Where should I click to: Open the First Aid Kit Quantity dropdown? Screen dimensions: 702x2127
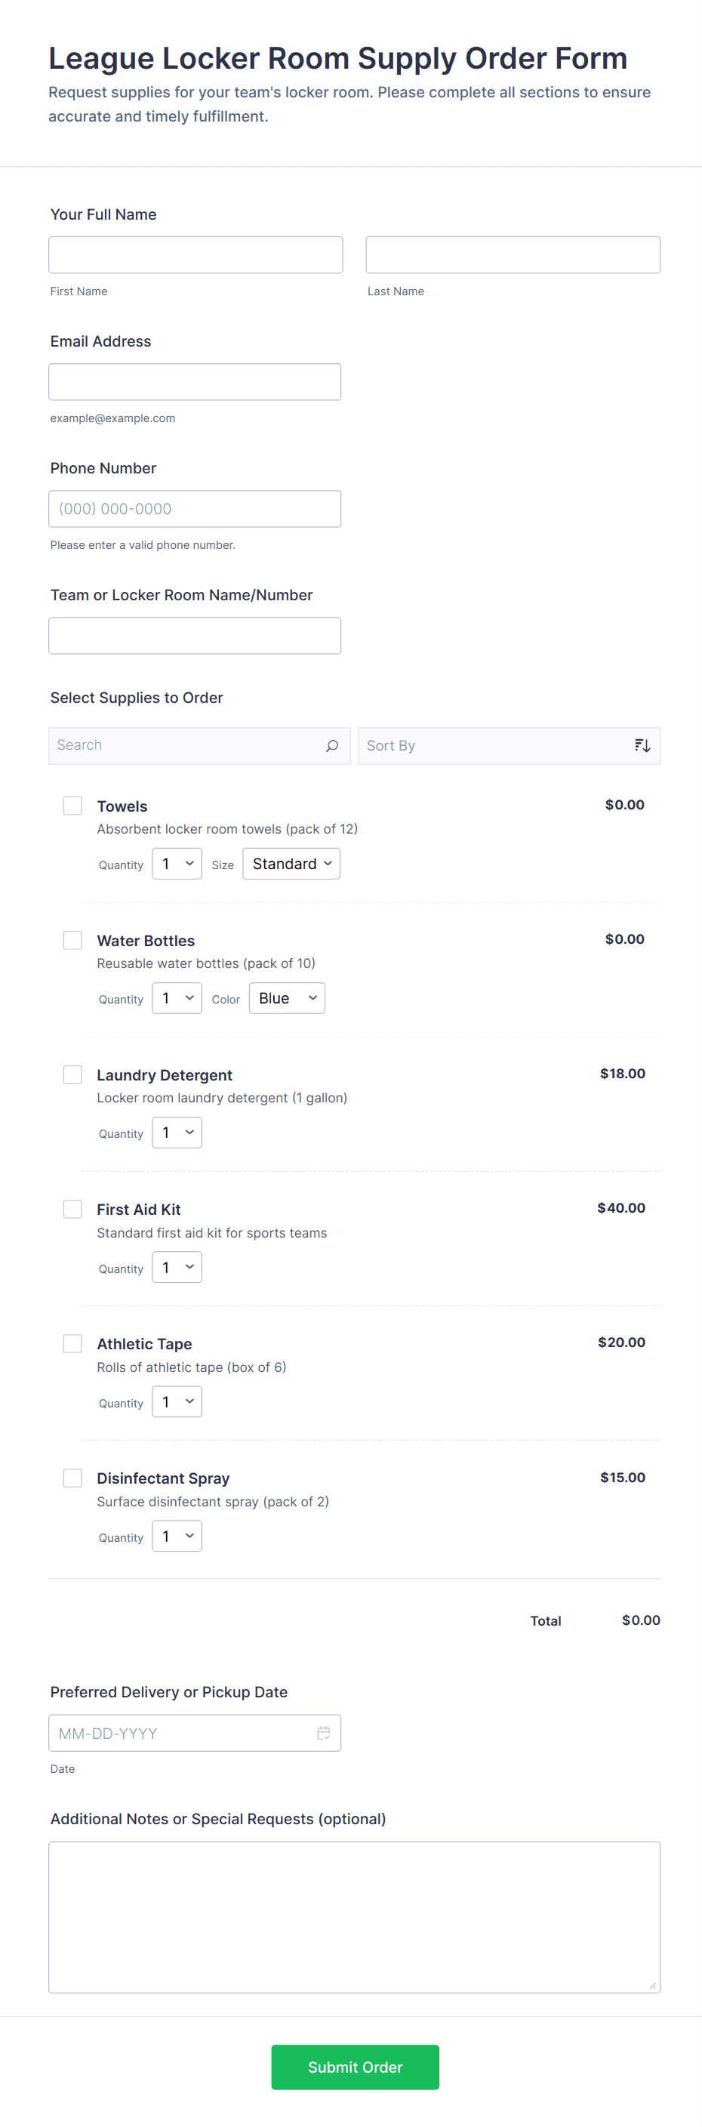(x=177, y=1268)
